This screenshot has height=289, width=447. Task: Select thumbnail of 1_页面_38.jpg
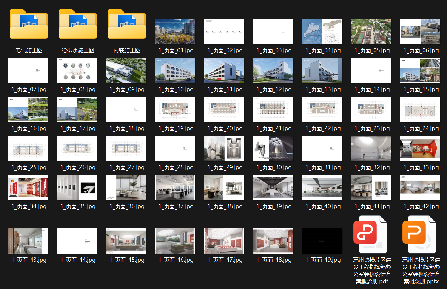(x=224, y=188)
